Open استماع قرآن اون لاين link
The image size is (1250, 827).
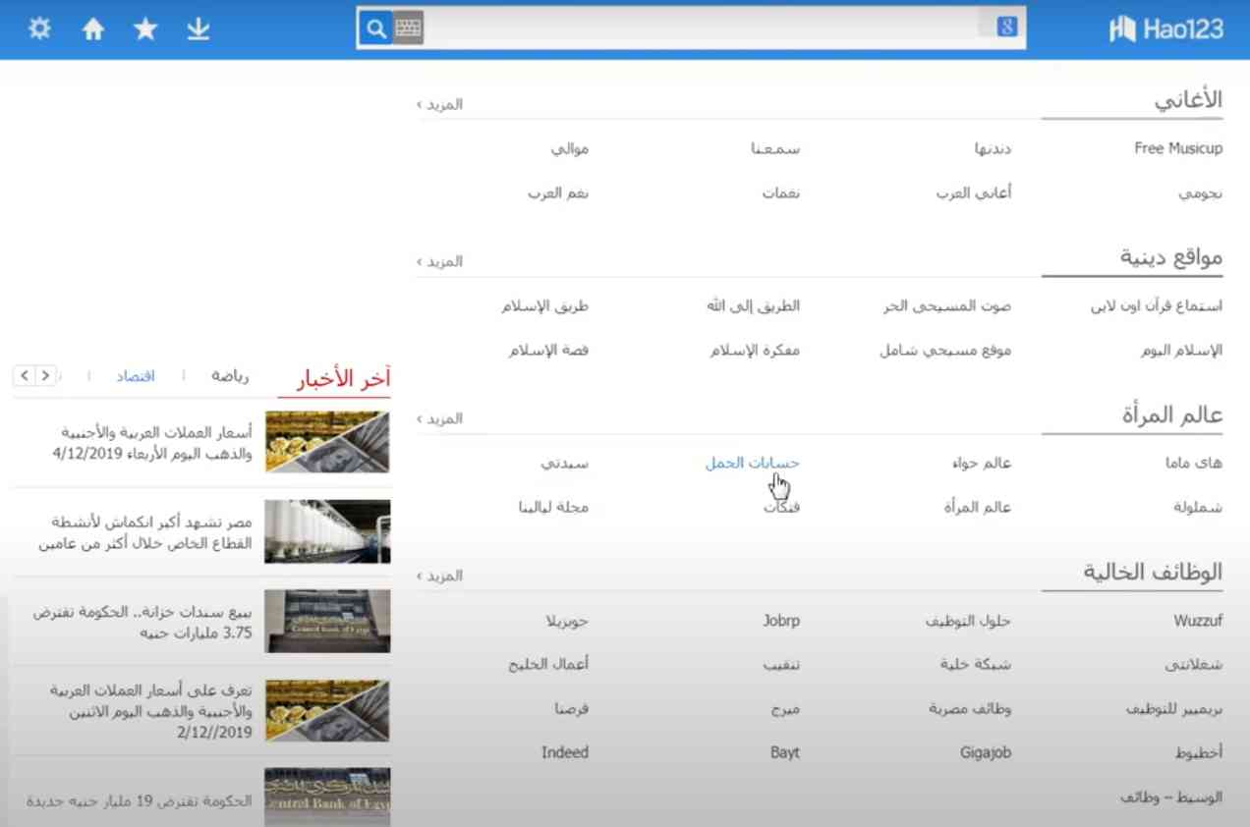pos(1157,305)
